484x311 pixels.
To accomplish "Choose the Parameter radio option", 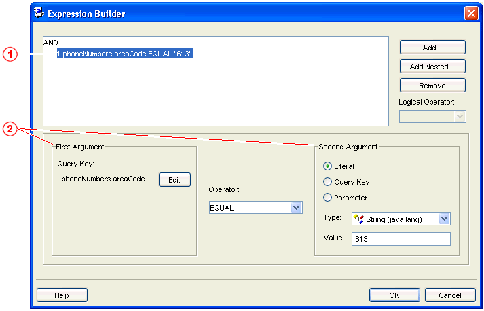I will pyautogui.click(x=328, y=198).
